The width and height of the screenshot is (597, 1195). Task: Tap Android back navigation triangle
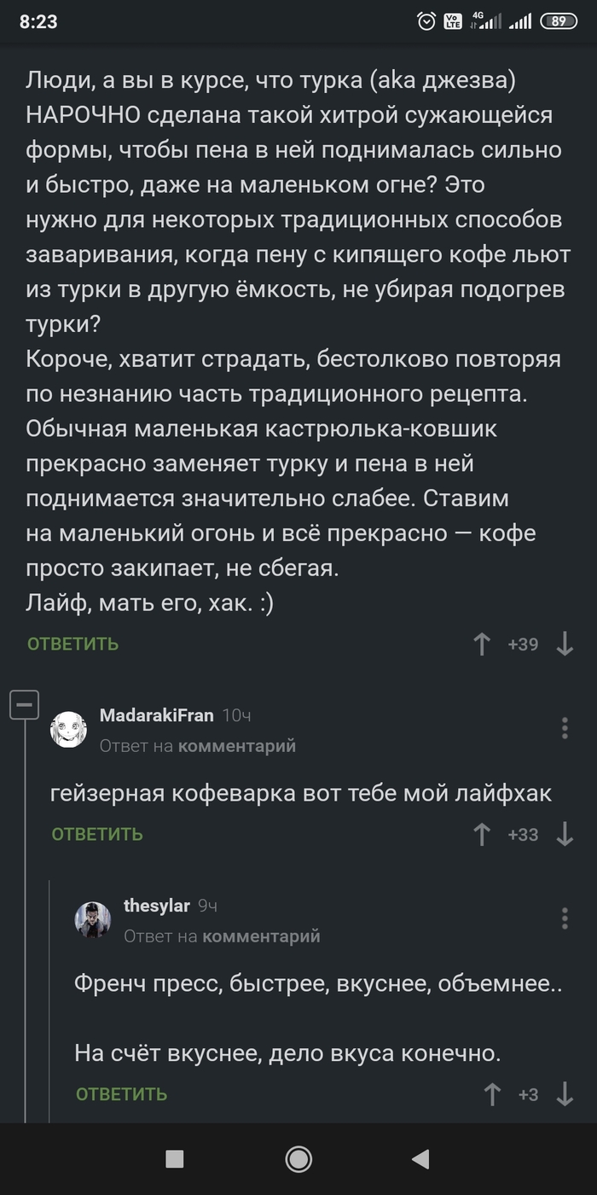pos(420,1158)
